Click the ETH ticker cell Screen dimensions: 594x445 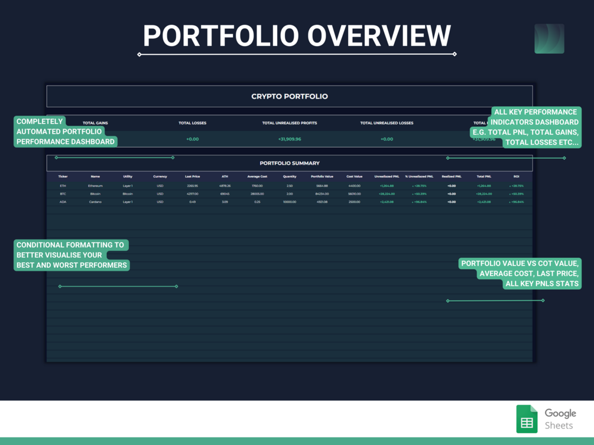pyautogui.click(x=63, y=186)
